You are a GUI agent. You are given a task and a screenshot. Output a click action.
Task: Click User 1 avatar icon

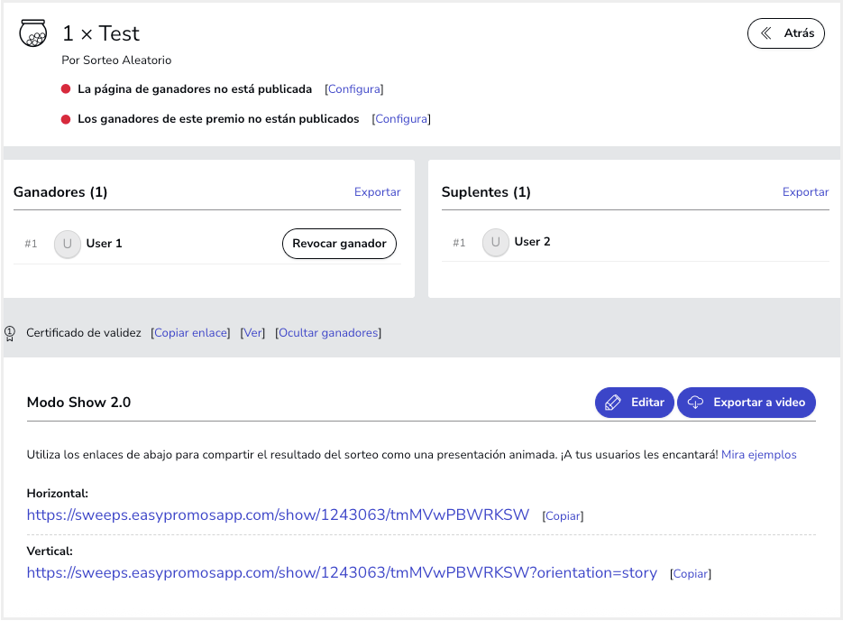68,244
